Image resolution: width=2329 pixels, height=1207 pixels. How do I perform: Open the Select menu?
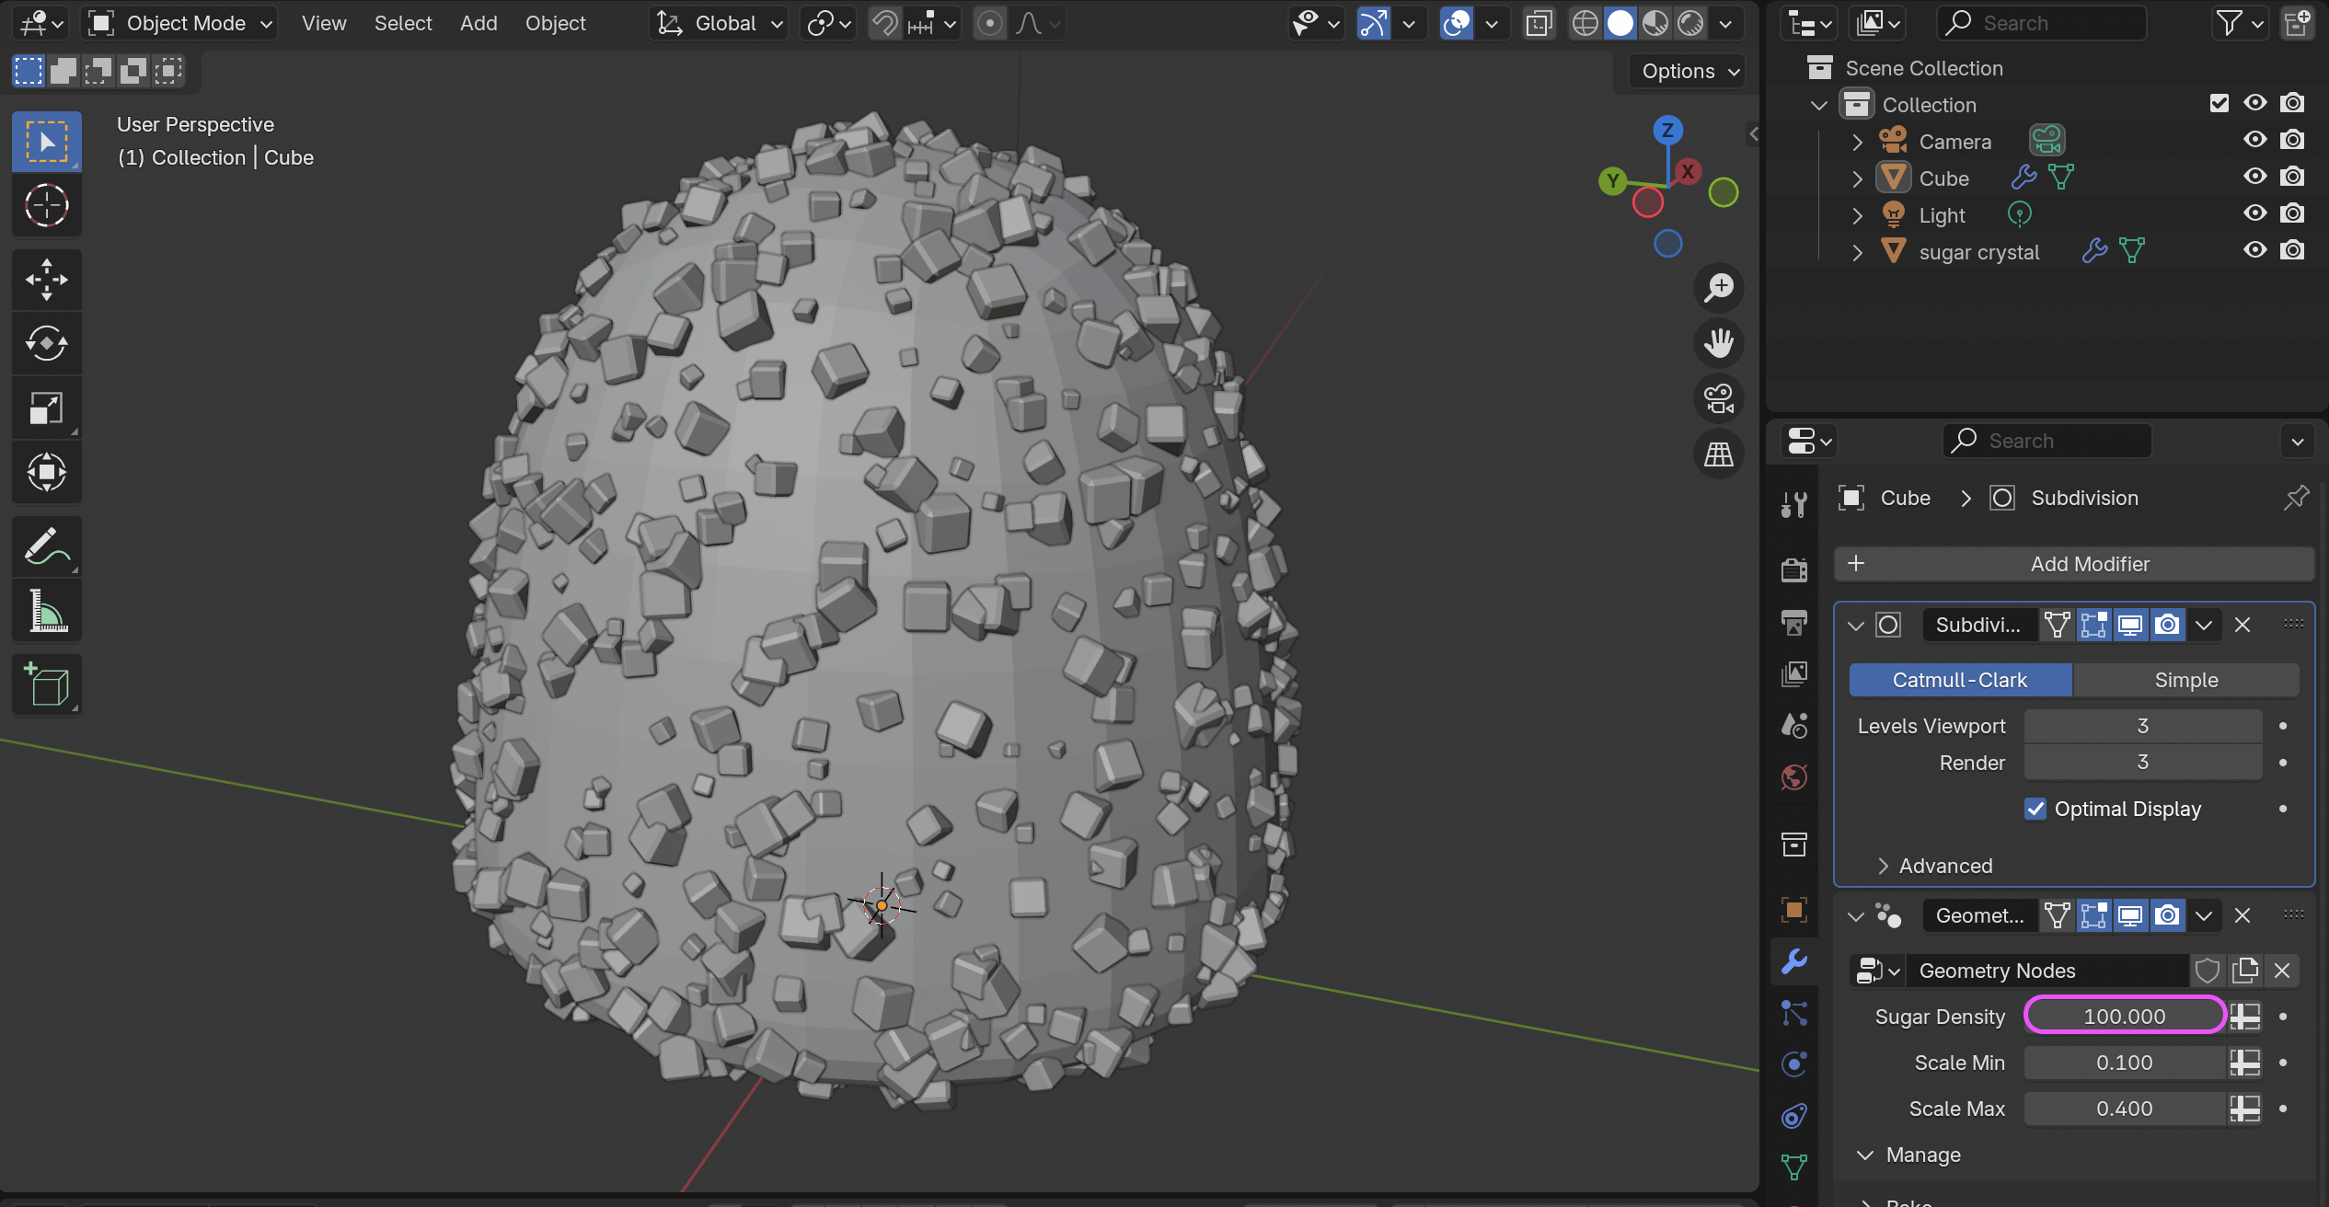[x=402, y=23]
